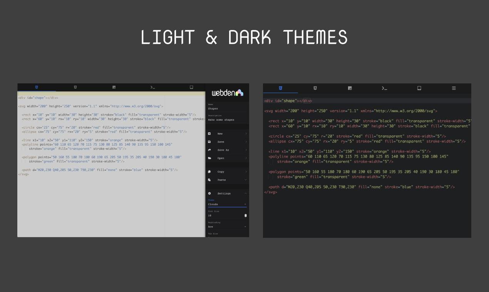Choose Save in the sidebar
The height and width of the screenshot is (292, 489).
(x=227, y=142)
